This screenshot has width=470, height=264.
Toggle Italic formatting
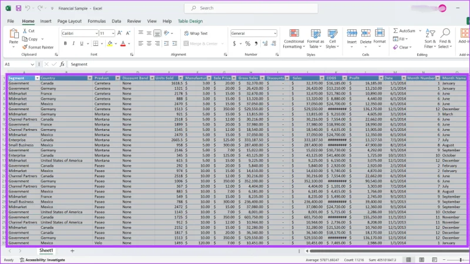[73, 43]
